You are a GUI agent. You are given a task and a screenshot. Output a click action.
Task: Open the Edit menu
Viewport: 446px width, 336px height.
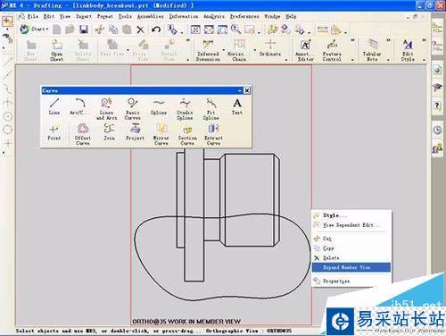click(48, 16)
